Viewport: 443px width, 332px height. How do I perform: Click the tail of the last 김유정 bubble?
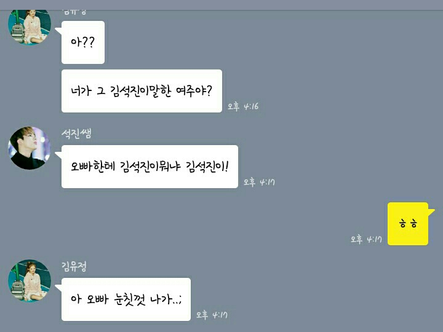coord(58,288)
